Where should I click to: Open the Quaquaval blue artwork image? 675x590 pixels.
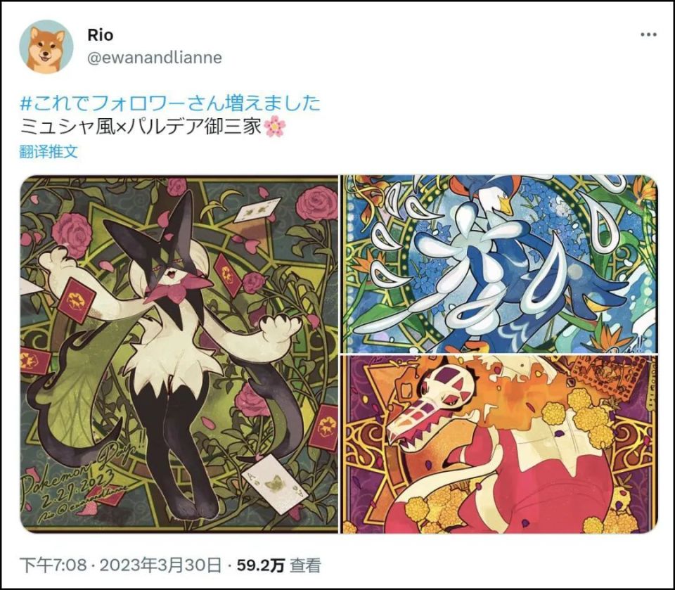(x=499, y=264)
